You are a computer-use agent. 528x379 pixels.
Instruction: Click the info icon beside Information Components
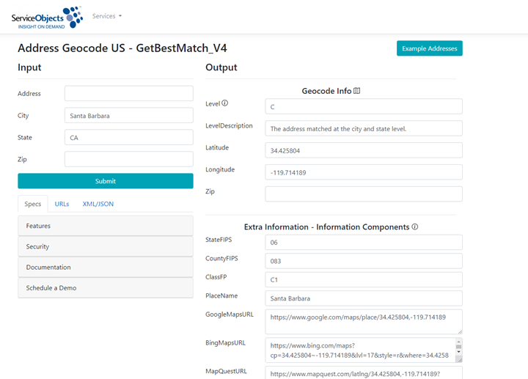[415, 227]
